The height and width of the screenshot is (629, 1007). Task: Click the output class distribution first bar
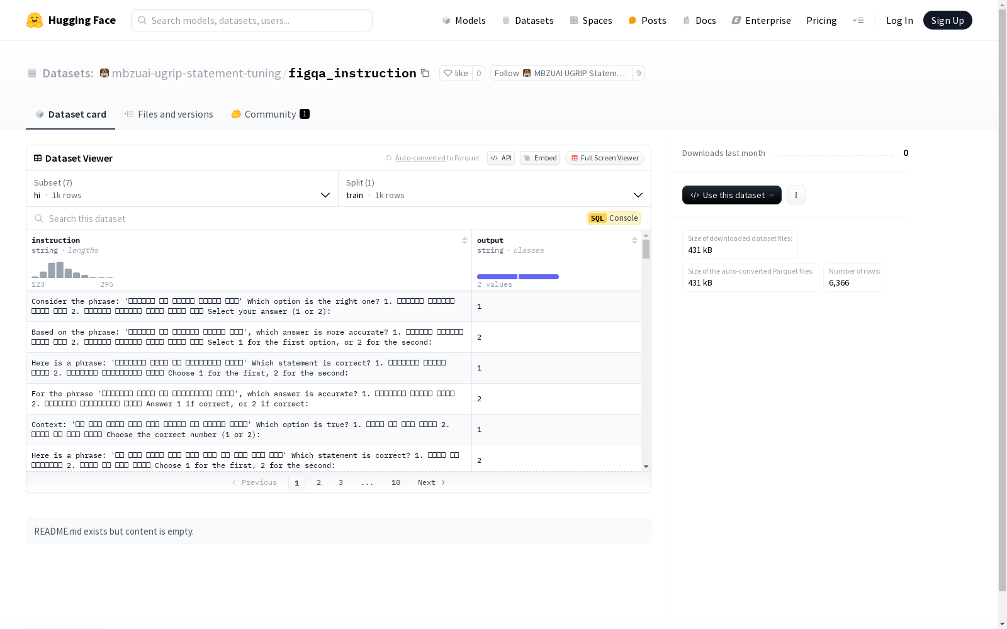pos(497,277)
